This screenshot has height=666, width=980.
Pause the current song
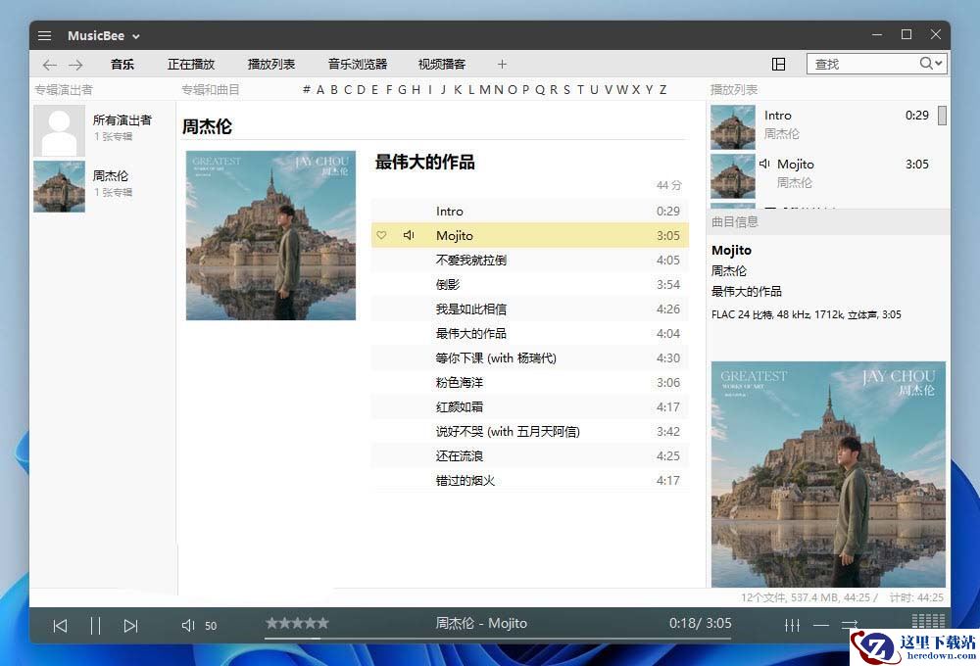point(95,625)
